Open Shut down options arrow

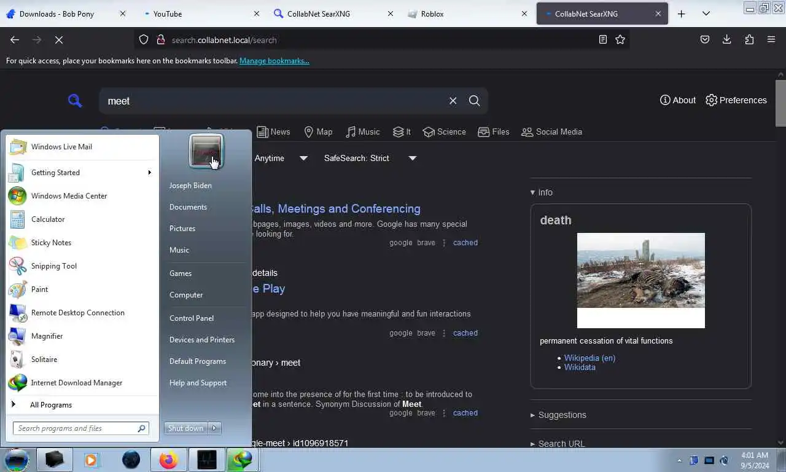coord(214,428)
